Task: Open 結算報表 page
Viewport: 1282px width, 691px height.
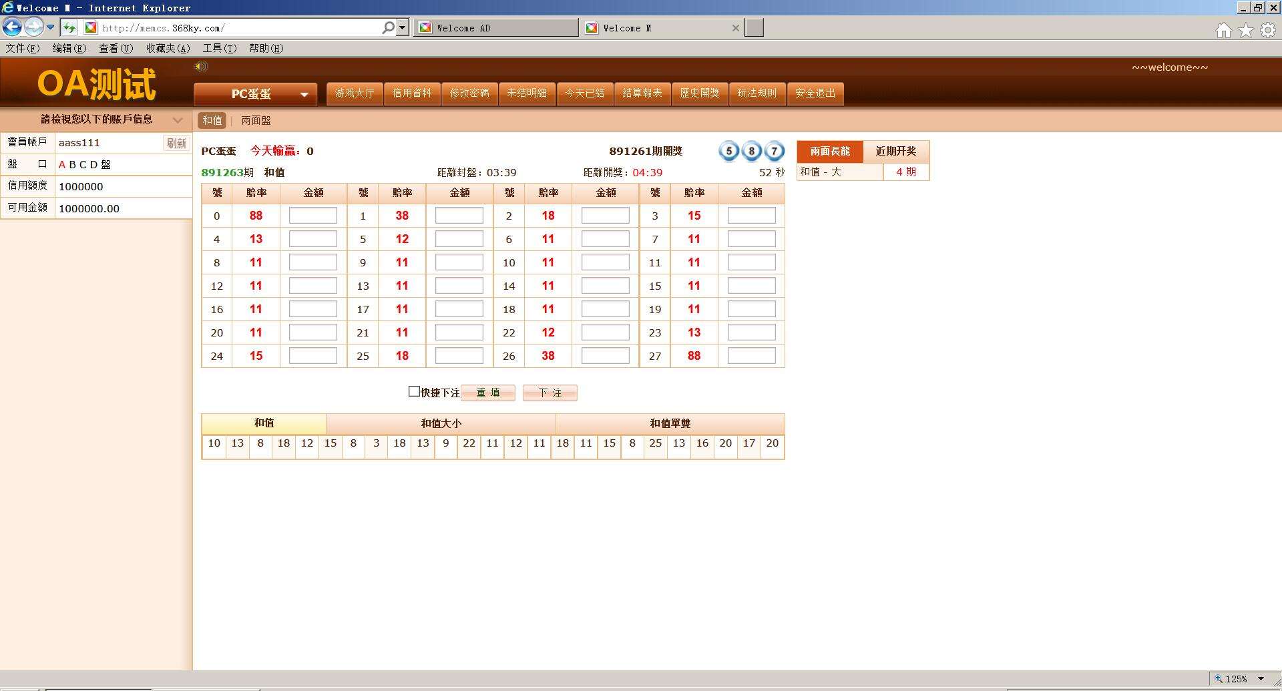Action: [x=642, y=93]
